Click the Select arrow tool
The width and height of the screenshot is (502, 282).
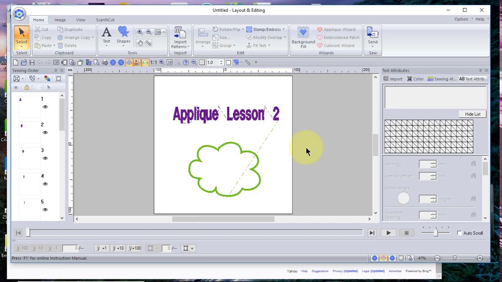coord(22,37)
